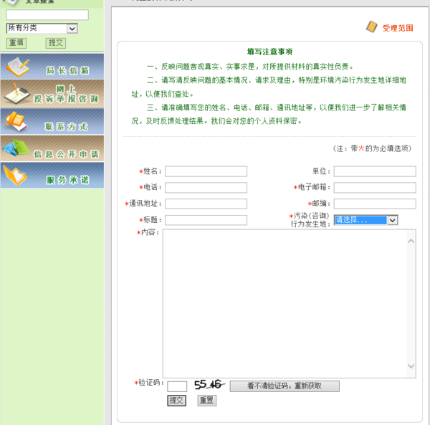Image resolution: width=430 pixels, height=425 pixels.
Task: Click the content scrollbar down arrow
Action: click(x=411, y=366)
